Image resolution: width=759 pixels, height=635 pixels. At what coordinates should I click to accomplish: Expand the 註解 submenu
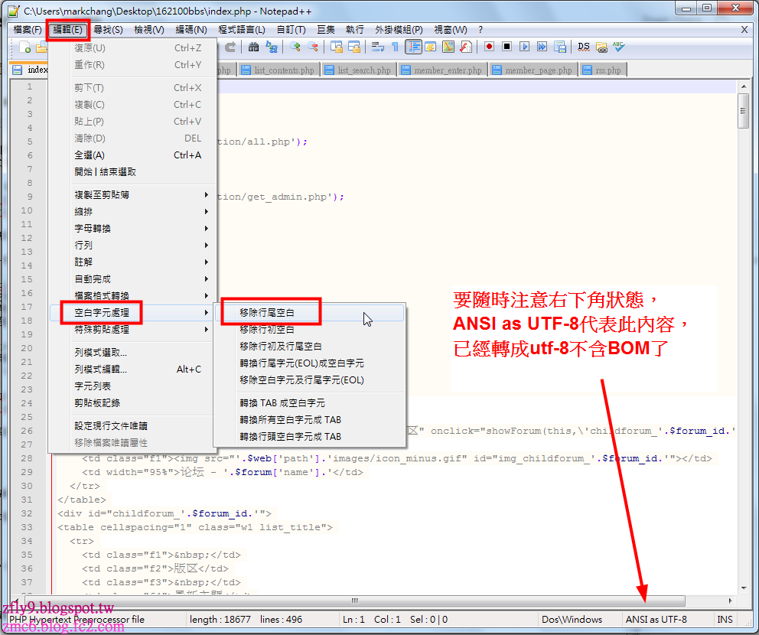[132, 262]
